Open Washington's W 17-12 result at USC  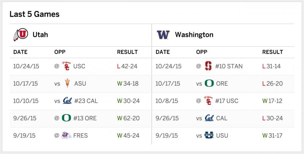tap(272, 101)
